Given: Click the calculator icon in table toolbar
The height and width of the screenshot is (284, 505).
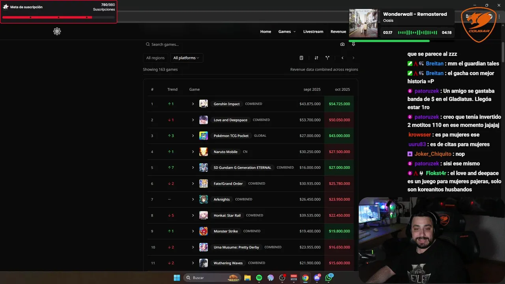Looking at the screenshot, I should coord(301,58).
